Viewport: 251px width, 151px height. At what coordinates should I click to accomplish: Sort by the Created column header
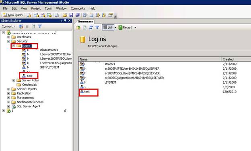coord(236,59)
